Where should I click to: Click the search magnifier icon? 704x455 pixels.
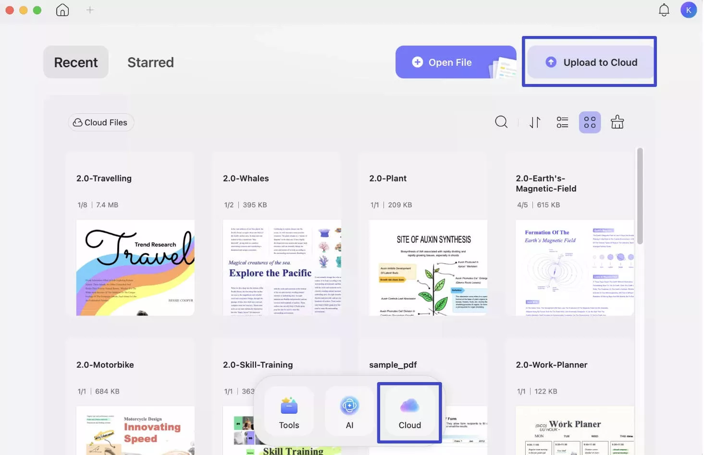click(x=501, y=122)
